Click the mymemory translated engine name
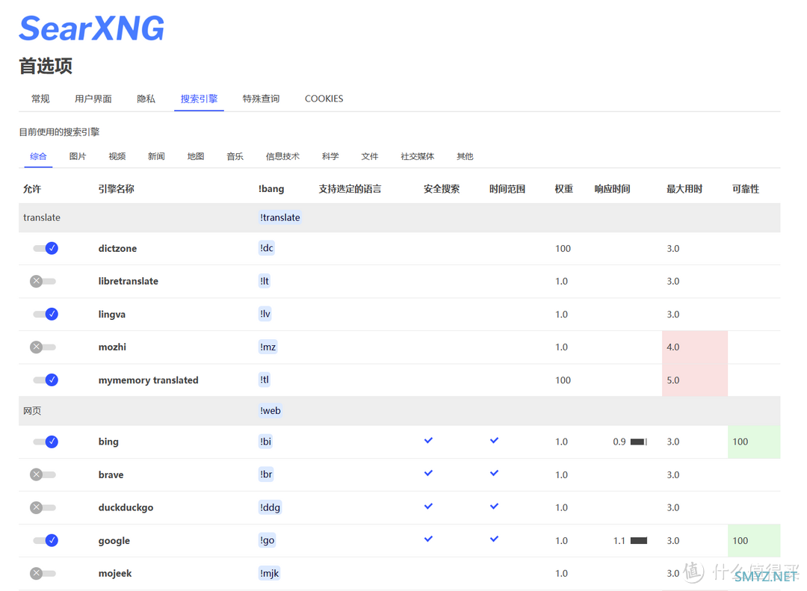 click(148, 380)
